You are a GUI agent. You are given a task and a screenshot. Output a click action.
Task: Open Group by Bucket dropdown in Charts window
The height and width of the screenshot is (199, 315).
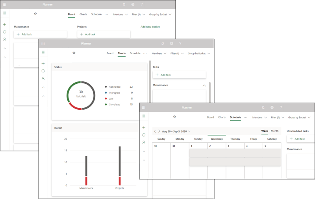199,53
